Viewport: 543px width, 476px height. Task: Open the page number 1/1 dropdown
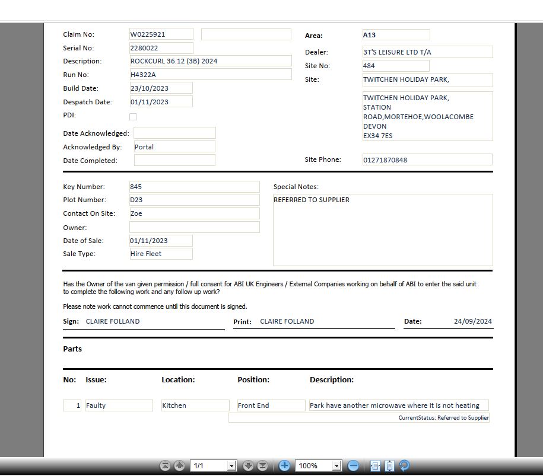232,466
